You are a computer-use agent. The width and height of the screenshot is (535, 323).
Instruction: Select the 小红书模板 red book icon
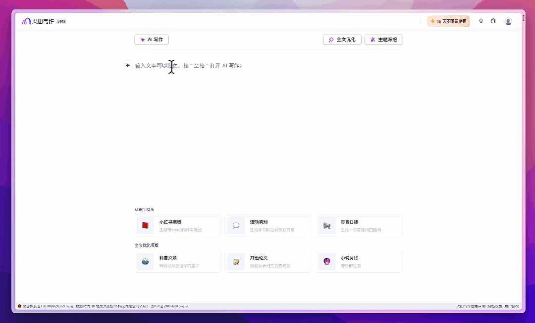pos(145,226)
